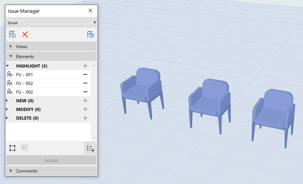
Task: Click the HIGHLIGHT (3) label
Action: click(x=32, y=66)
